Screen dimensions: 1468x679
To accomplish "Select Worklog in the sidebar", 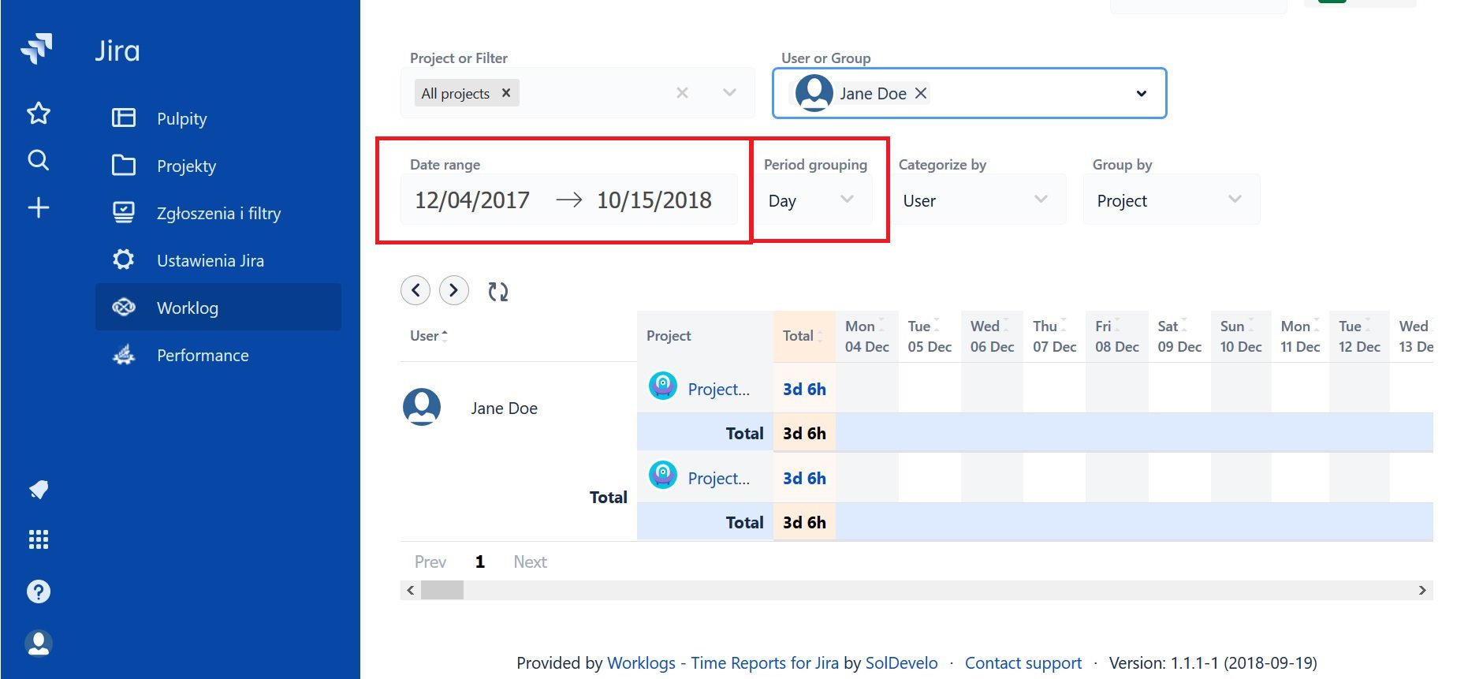I will point(218,308).
